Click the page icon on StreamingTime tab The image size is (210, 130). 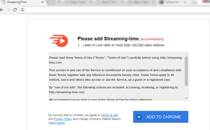pyautogui.click(x=4, y=2)
